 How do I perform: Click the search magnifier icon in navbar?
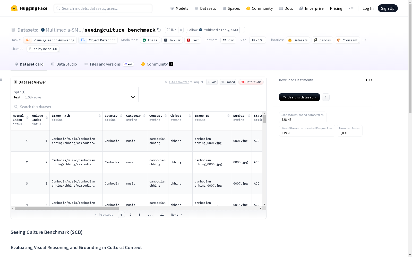click(58, 8)
